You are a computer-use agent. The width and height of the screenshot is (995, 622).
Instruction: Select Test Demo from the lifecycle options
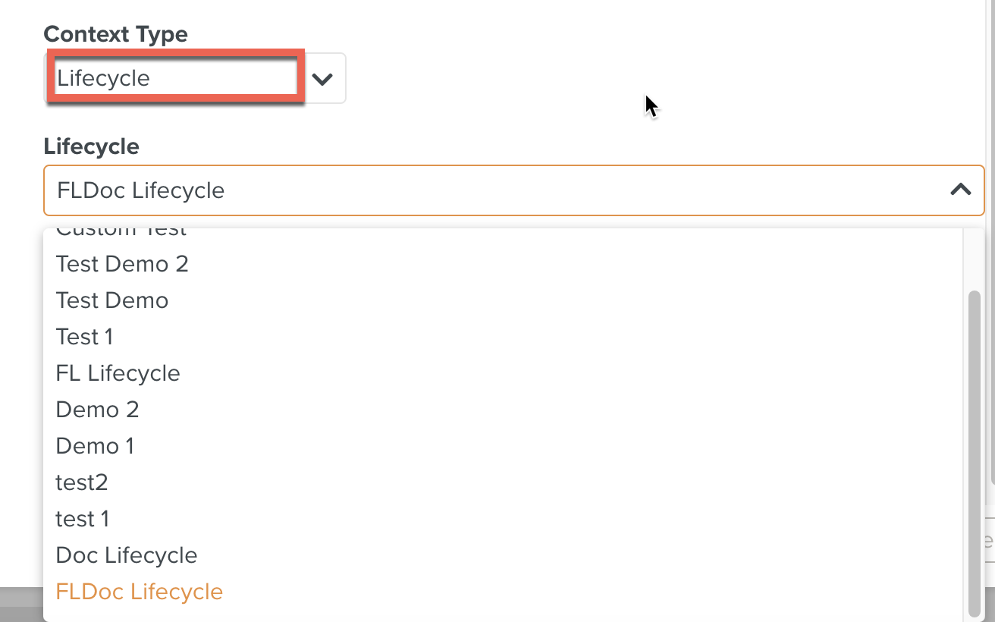coord(111,300)
